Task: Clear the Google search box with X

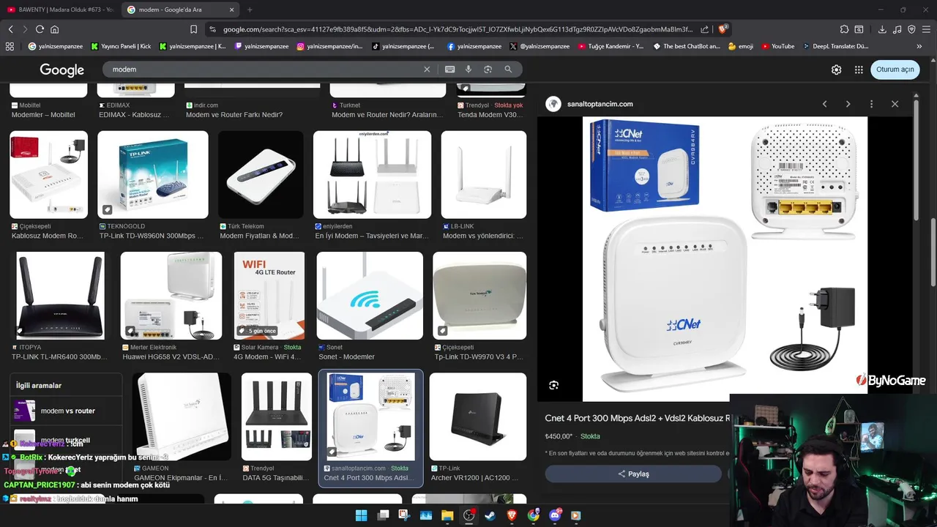Action: coord(427,70)
